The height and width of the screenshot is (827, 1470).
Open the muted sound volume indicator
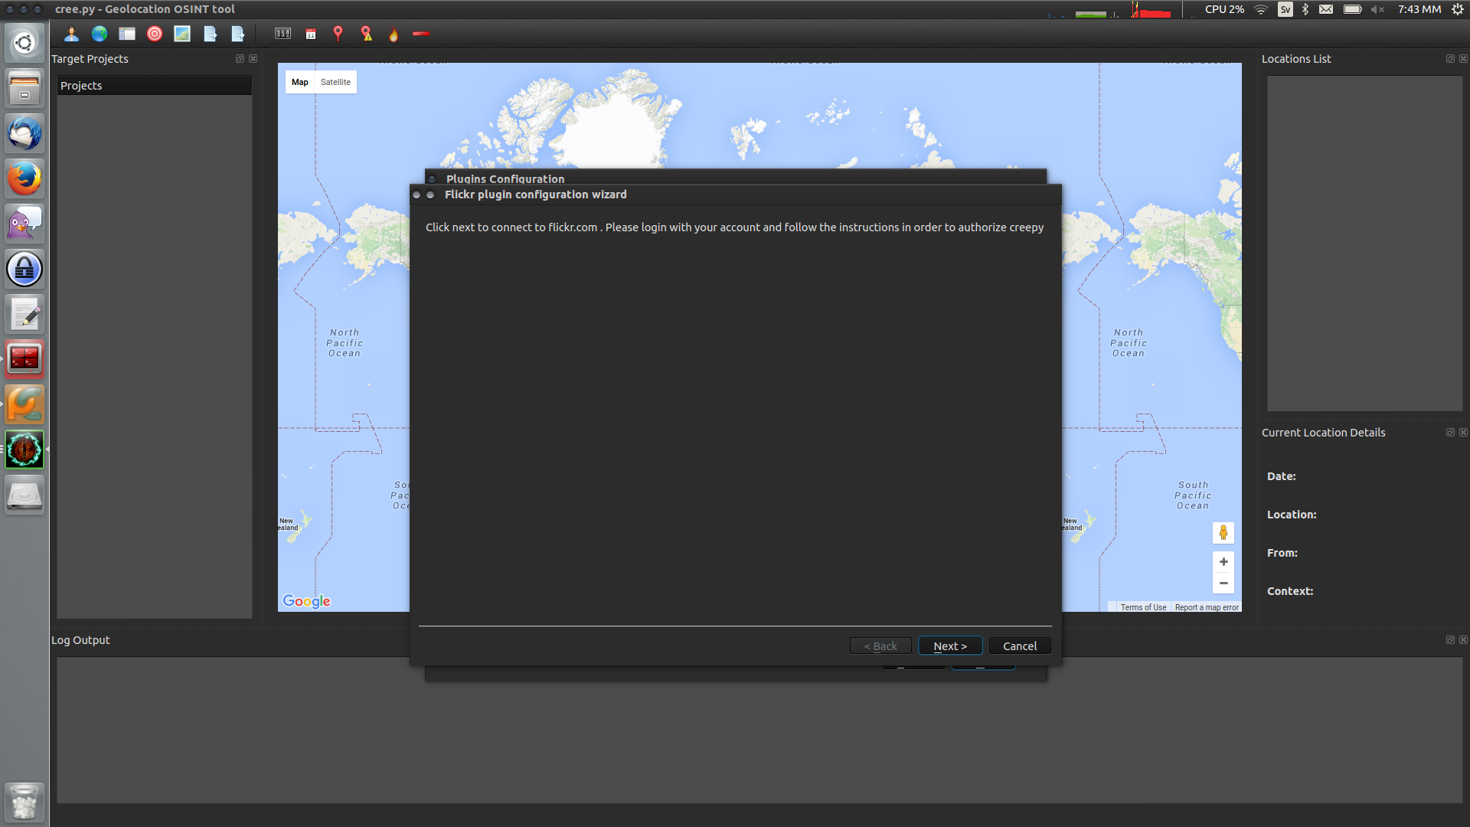pyautogui.click(x=1377, y=9)
